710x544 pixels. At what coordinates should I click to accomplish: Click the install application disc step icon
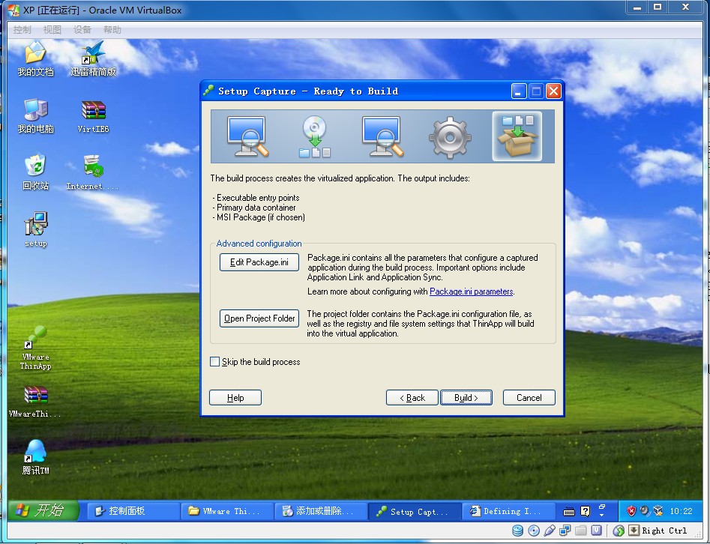pyautogui.click(x=315, y=136)
